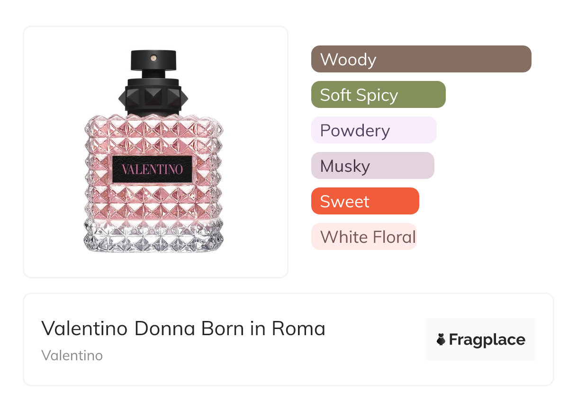577x409 pixels.
Task: Click the Soft Spicy text label
Action: [359, 95]
